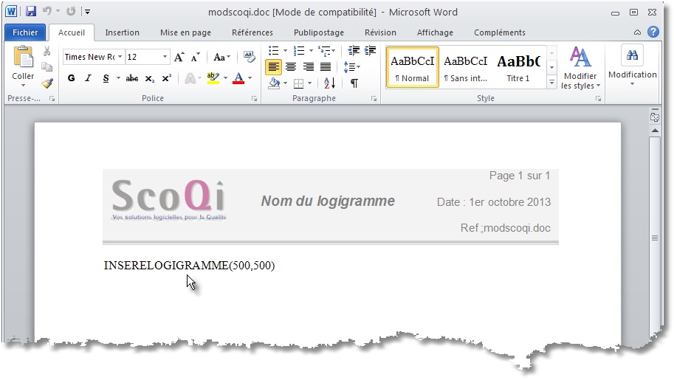Open the font name dropdown Times New Roman
Image resolution: width=674 pixels, height=380 pixels.
(120, 57)
